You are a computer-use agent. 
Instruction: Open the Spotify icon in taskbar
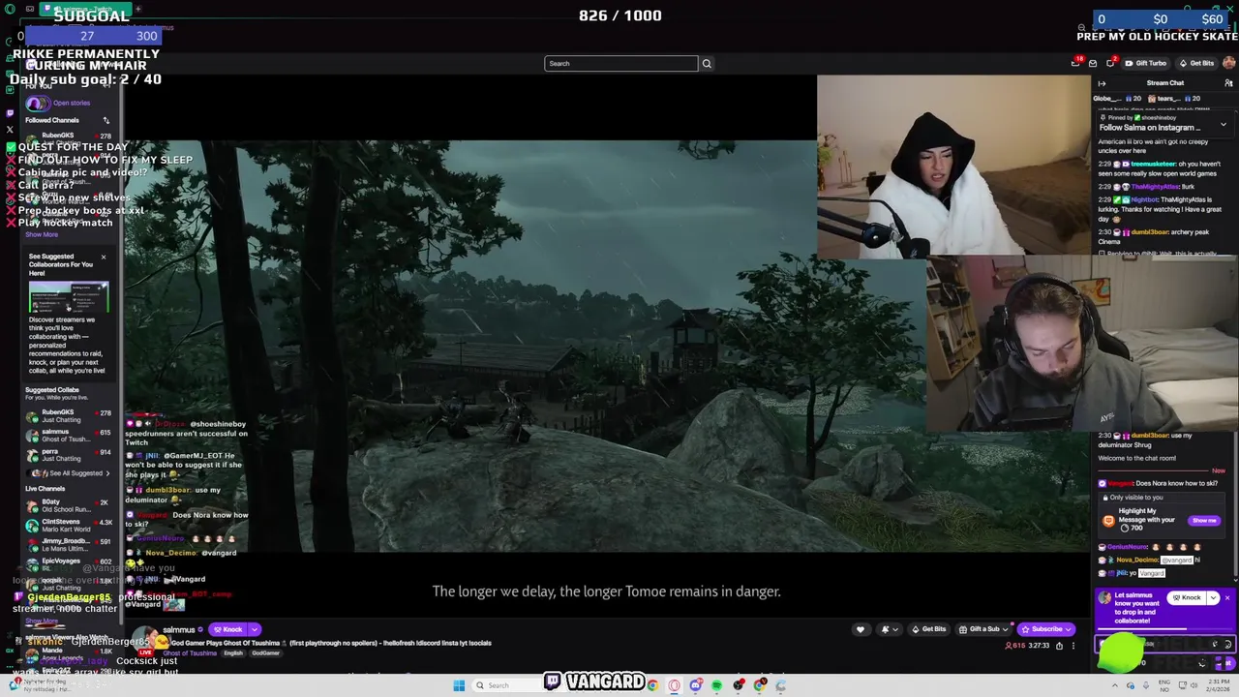pos(716,685)
